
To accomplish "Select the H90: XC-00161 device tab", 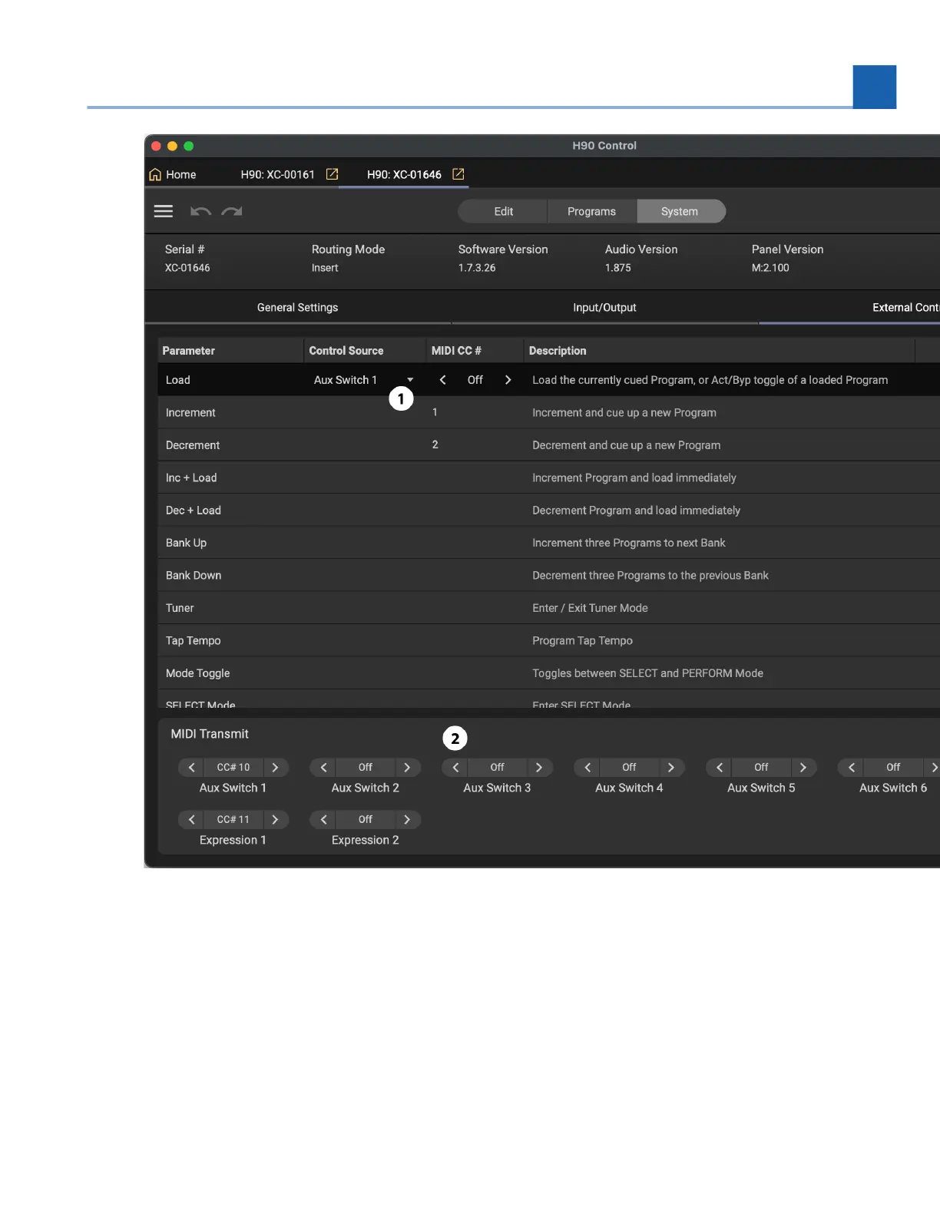I will (x=277, y=174).
